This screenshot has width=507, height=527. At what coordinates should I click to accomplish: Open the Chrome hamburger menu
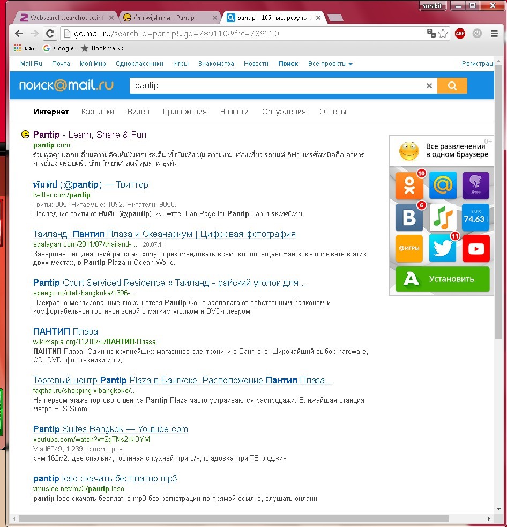tap(494, 33)
